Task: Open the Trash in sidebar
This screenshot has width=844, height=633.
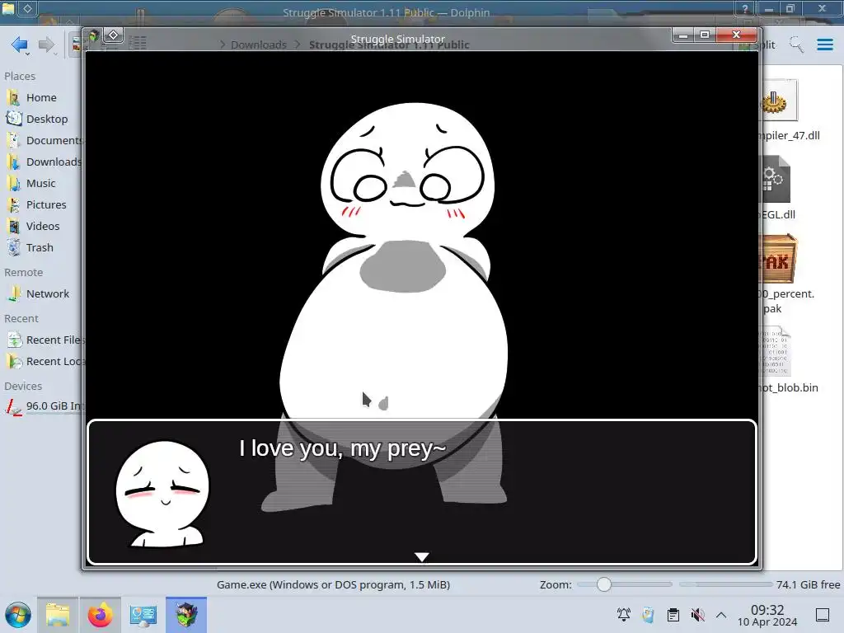Action: click(40, 247)
